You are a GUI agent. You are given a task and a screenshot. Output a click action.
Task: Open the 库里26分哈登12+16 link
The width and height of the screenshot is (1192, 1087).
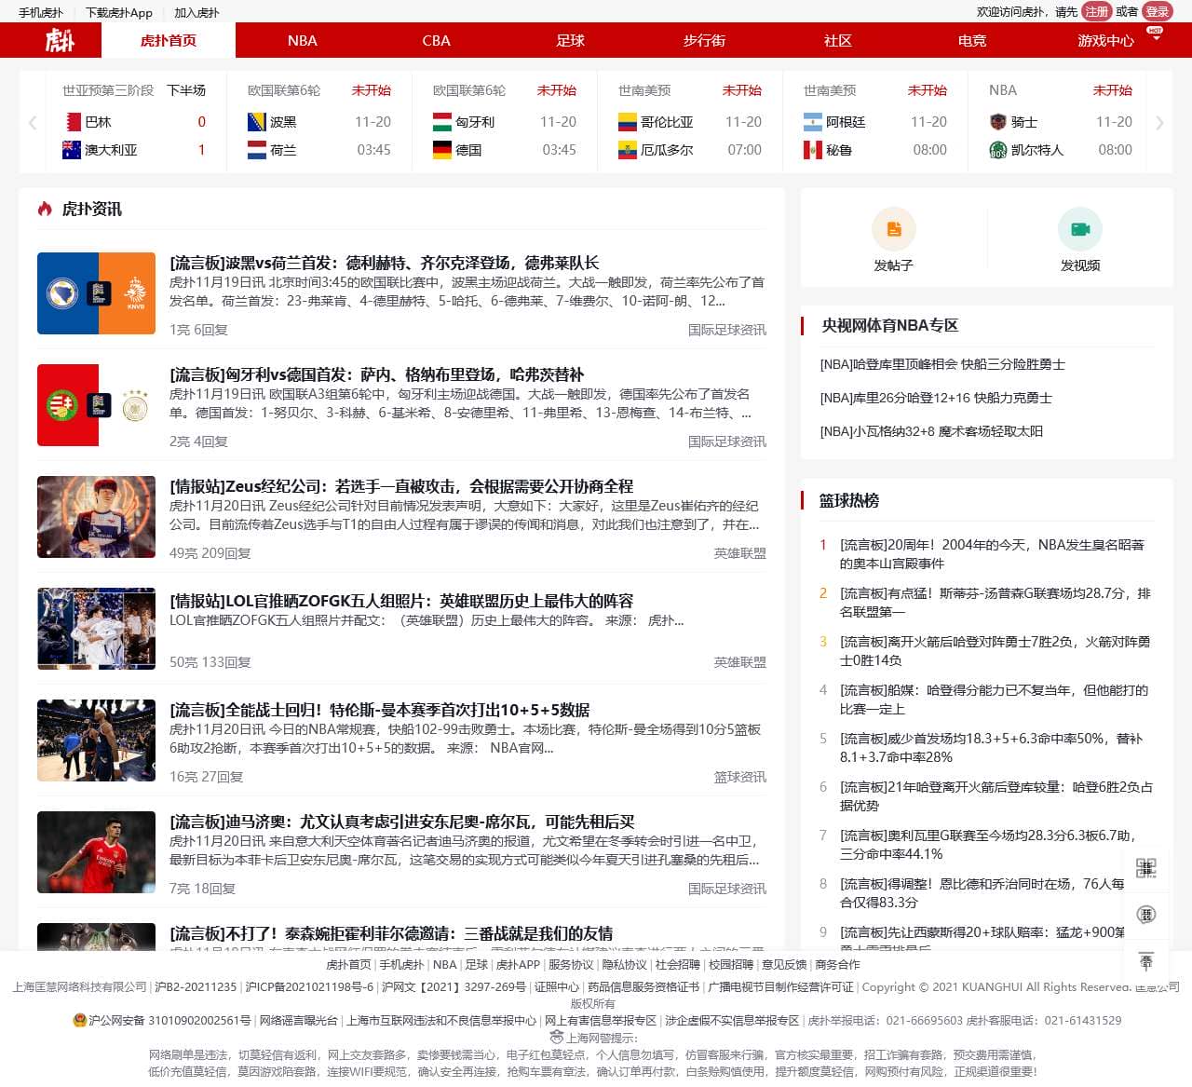[936, 398]
